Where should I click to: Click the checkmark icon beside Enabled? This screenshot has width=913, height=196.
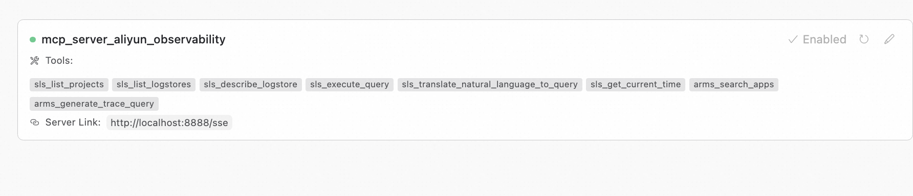(x=793, y=39)
